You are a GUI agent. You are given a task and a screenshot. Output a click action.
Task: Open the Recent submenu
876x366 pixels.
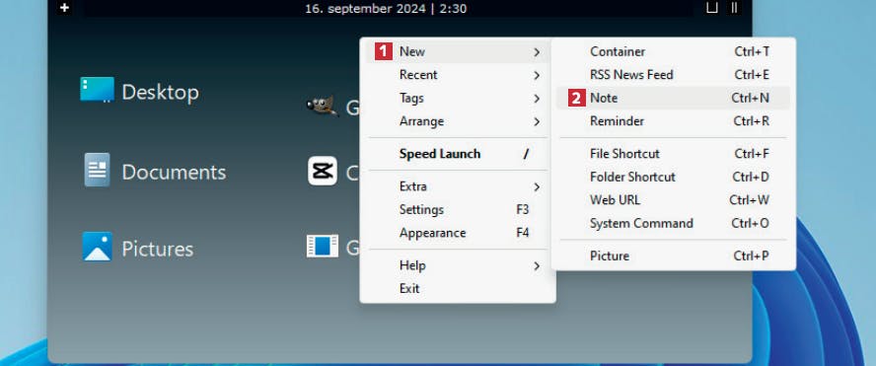click(x=458, y=75)
